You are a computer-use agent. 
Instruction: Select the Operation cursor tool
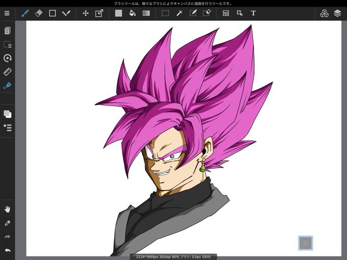(240, 13)
